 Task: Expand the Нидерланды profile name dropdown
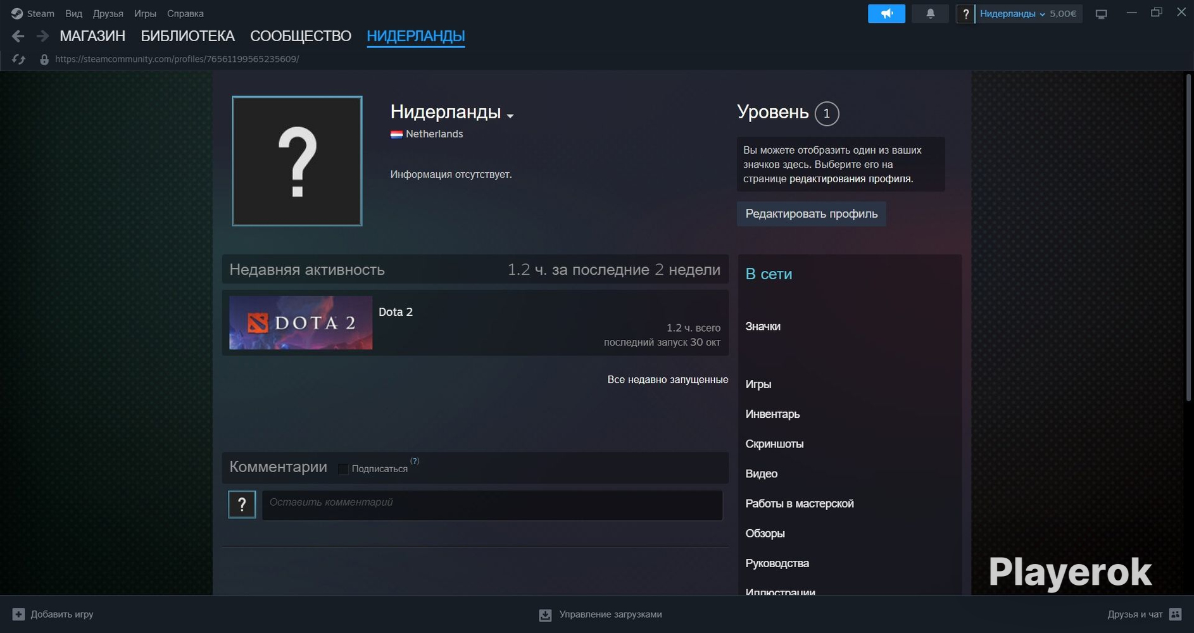510,115
